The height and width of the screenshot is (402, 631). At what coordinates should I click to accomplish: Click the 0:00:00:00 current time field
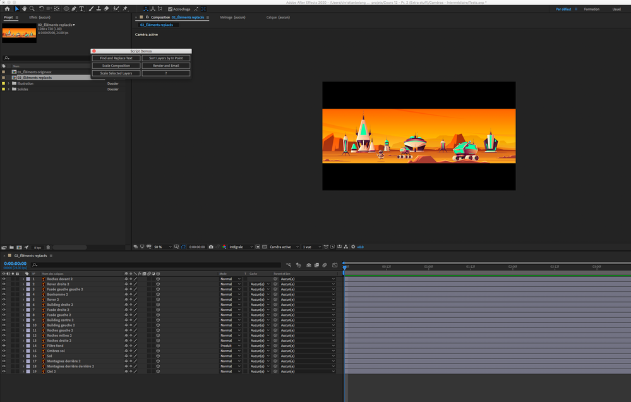pyautogui.click(x=16, y=264)
